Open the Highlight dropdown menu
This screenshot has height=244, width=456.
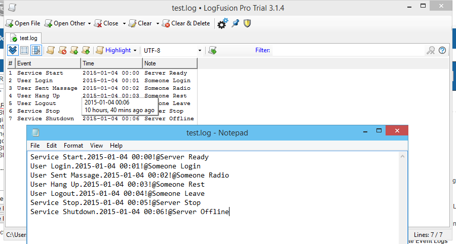click(x=117, y=50)
